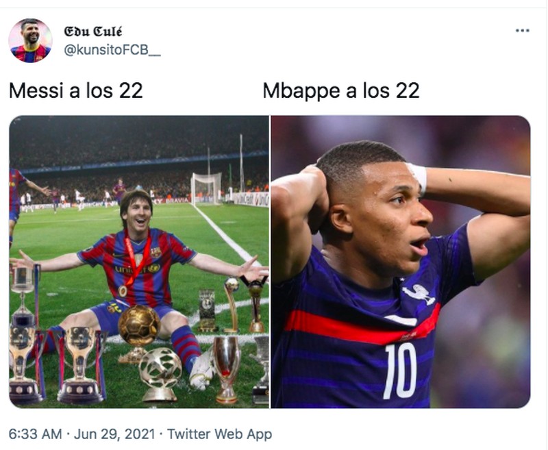Screen dimensions: 548x450
Task: Click the Twitter Web App source link
Action: [219, 434]
